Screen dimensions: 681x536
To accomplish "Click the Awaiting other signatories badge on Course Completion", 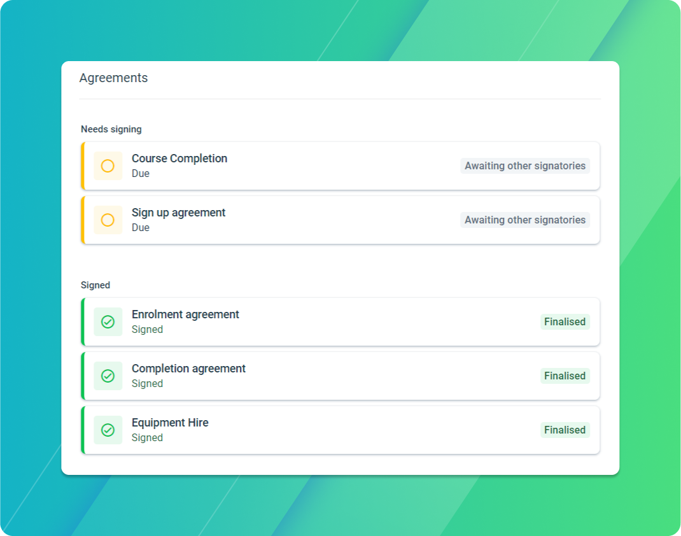I will point(524,166).
